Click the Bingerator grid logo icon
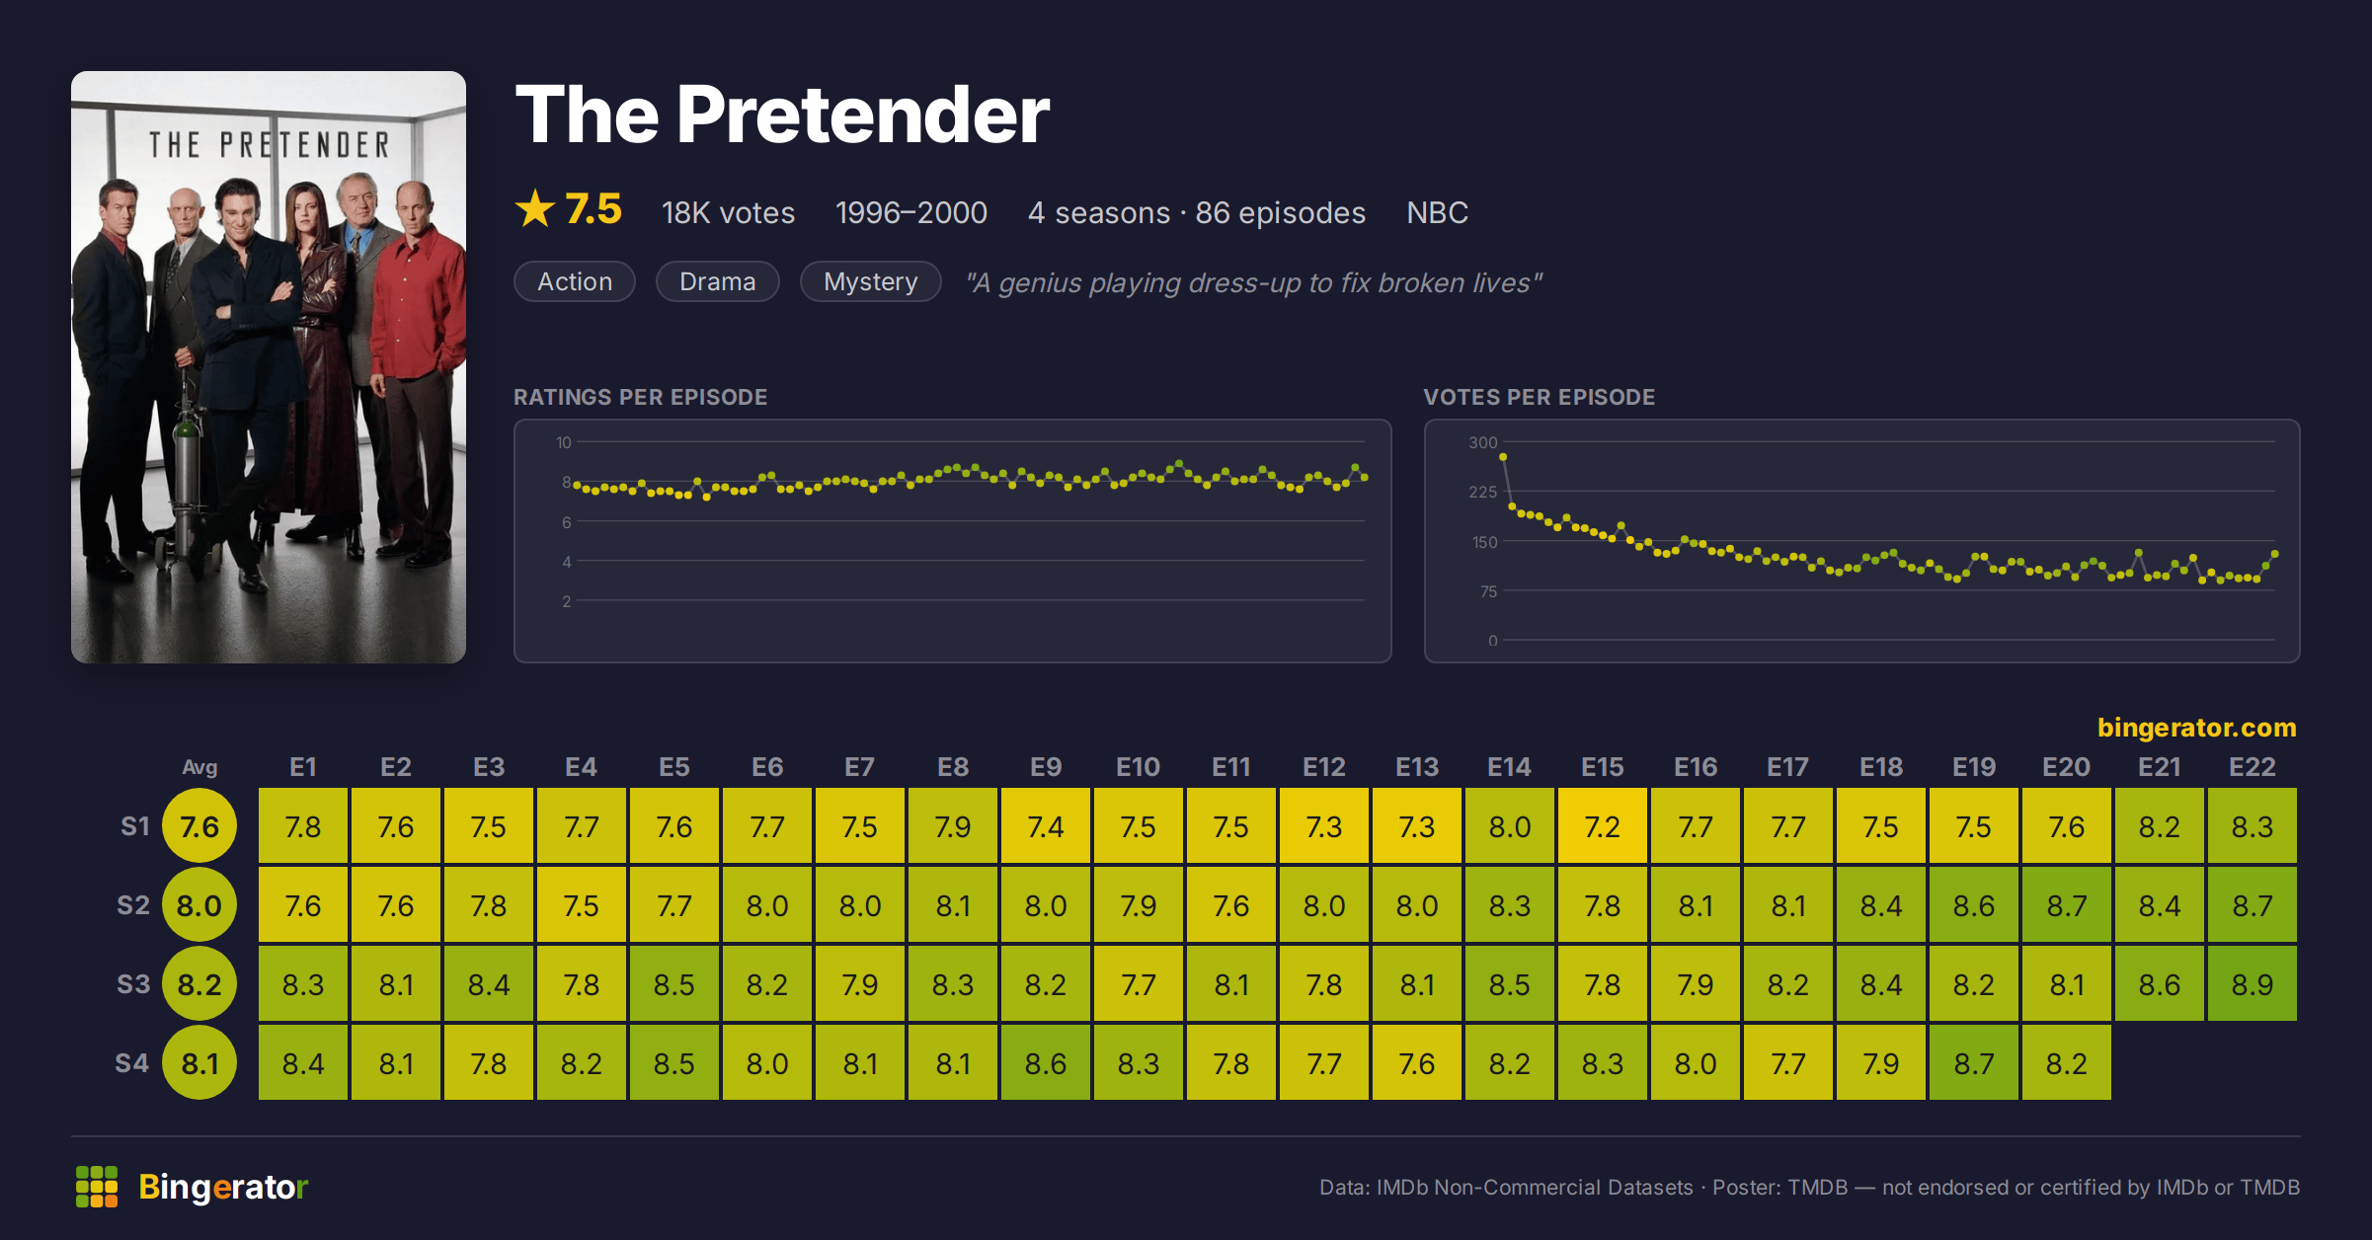The height and width of the screenshot is (1240, 2372). coord(97,1186)
